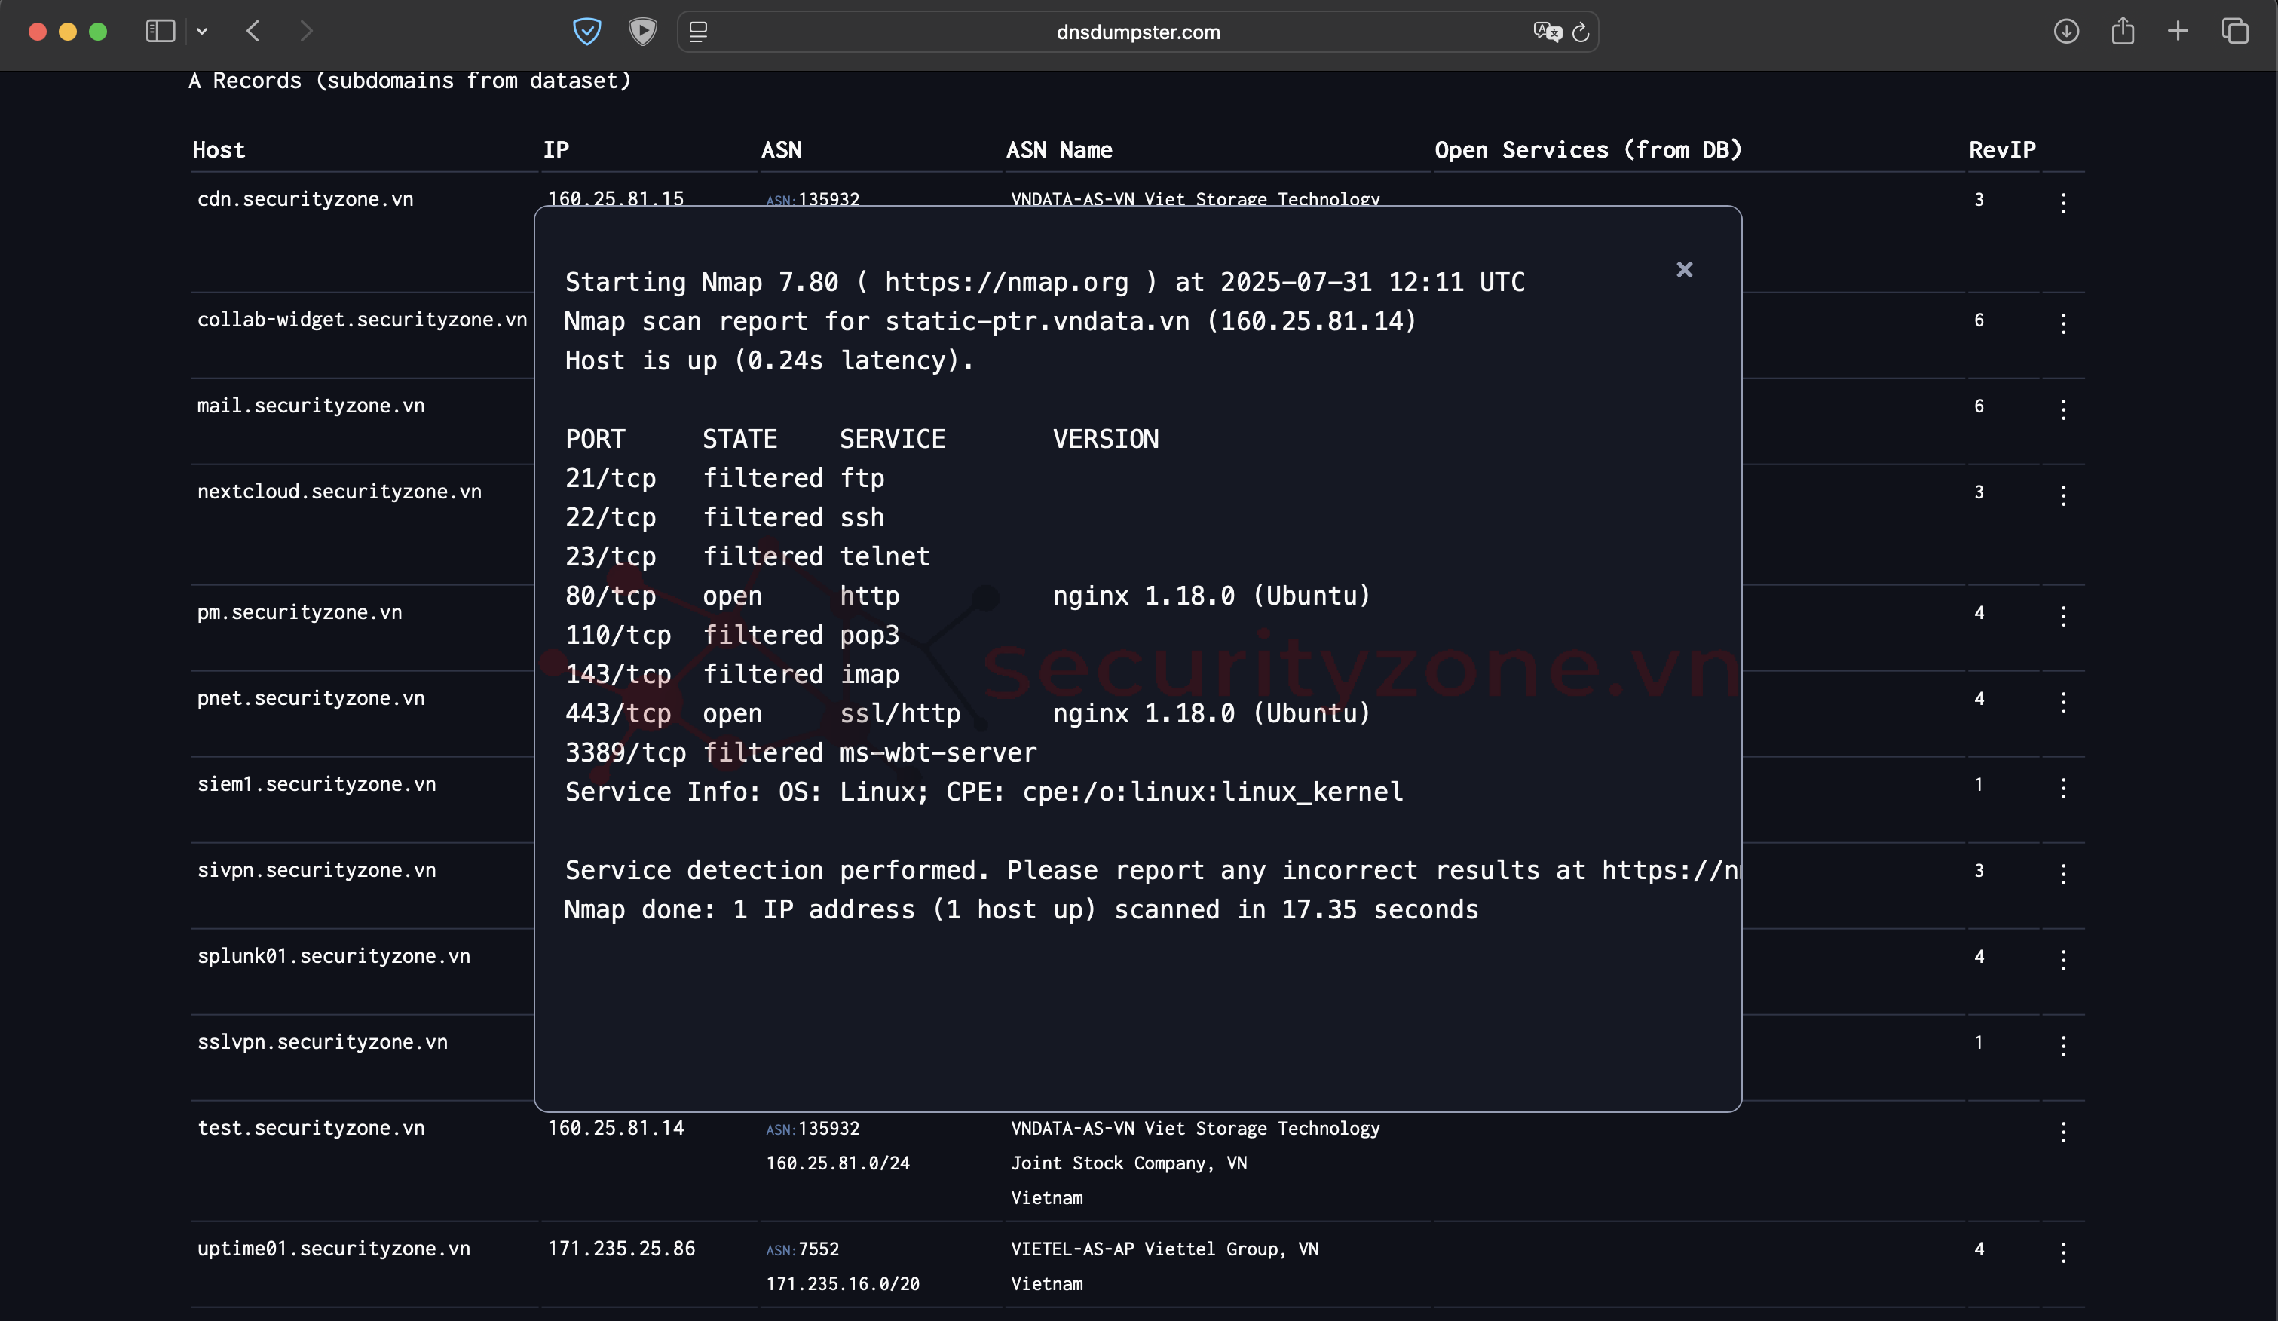Click the subnet 160.25.81.0/24
The width and height of the screenshot is (2278, 1321).
point(838,1163)
